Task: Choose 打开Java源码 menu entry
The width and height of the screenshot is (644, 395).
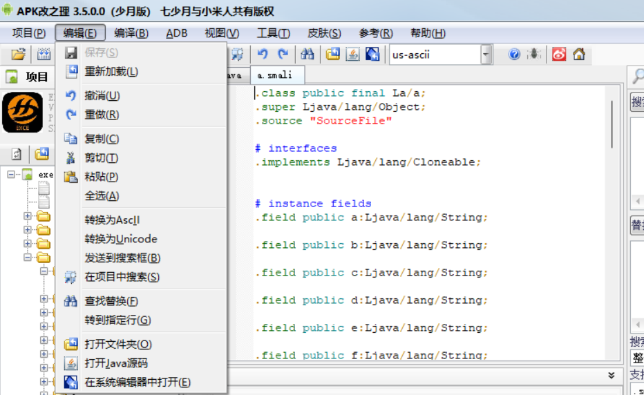Action: pyautogui.click(x=141, y=363)
